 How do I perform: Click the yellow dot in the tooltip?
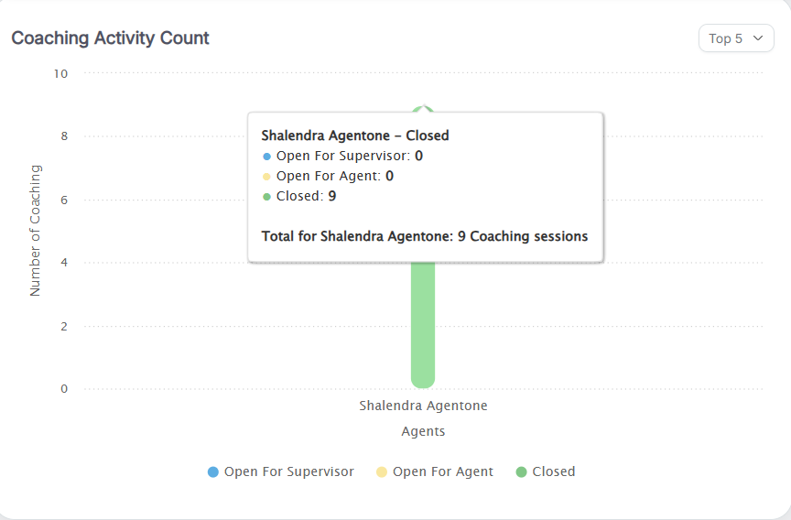click(x=266, y=177)
